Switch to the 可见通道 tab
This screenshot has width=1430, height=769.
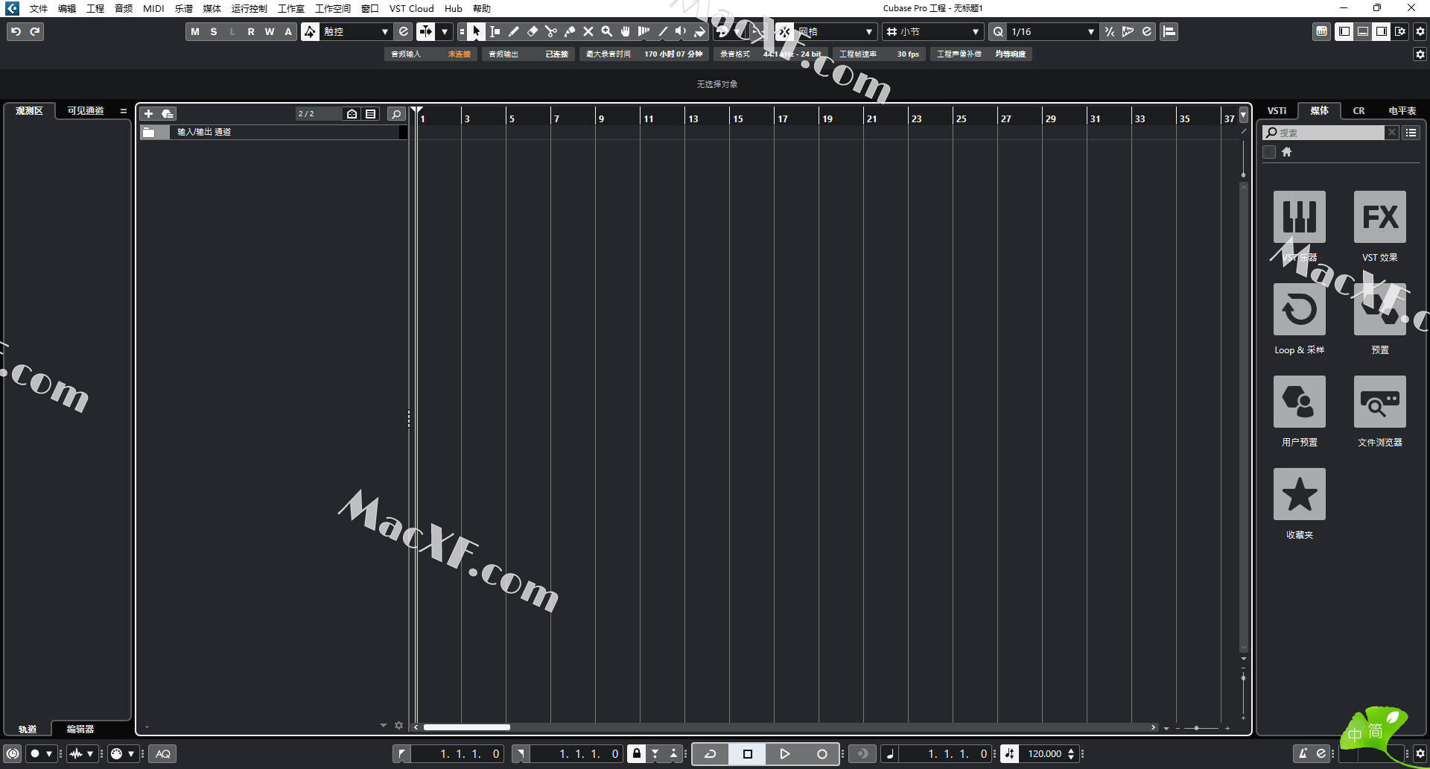pyautogui.click(x=86, y=110)
